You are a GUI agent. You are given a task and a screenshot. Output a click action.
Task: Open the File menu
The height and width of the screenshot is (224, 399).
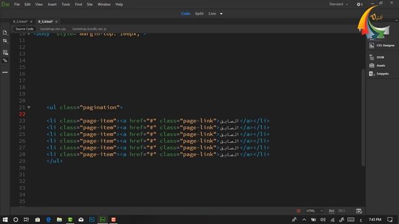[17, 4]
